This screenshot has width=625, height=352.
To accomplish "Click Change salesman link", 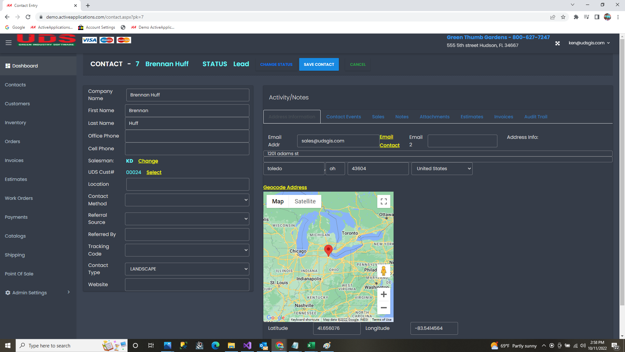I will click(148, 161).
